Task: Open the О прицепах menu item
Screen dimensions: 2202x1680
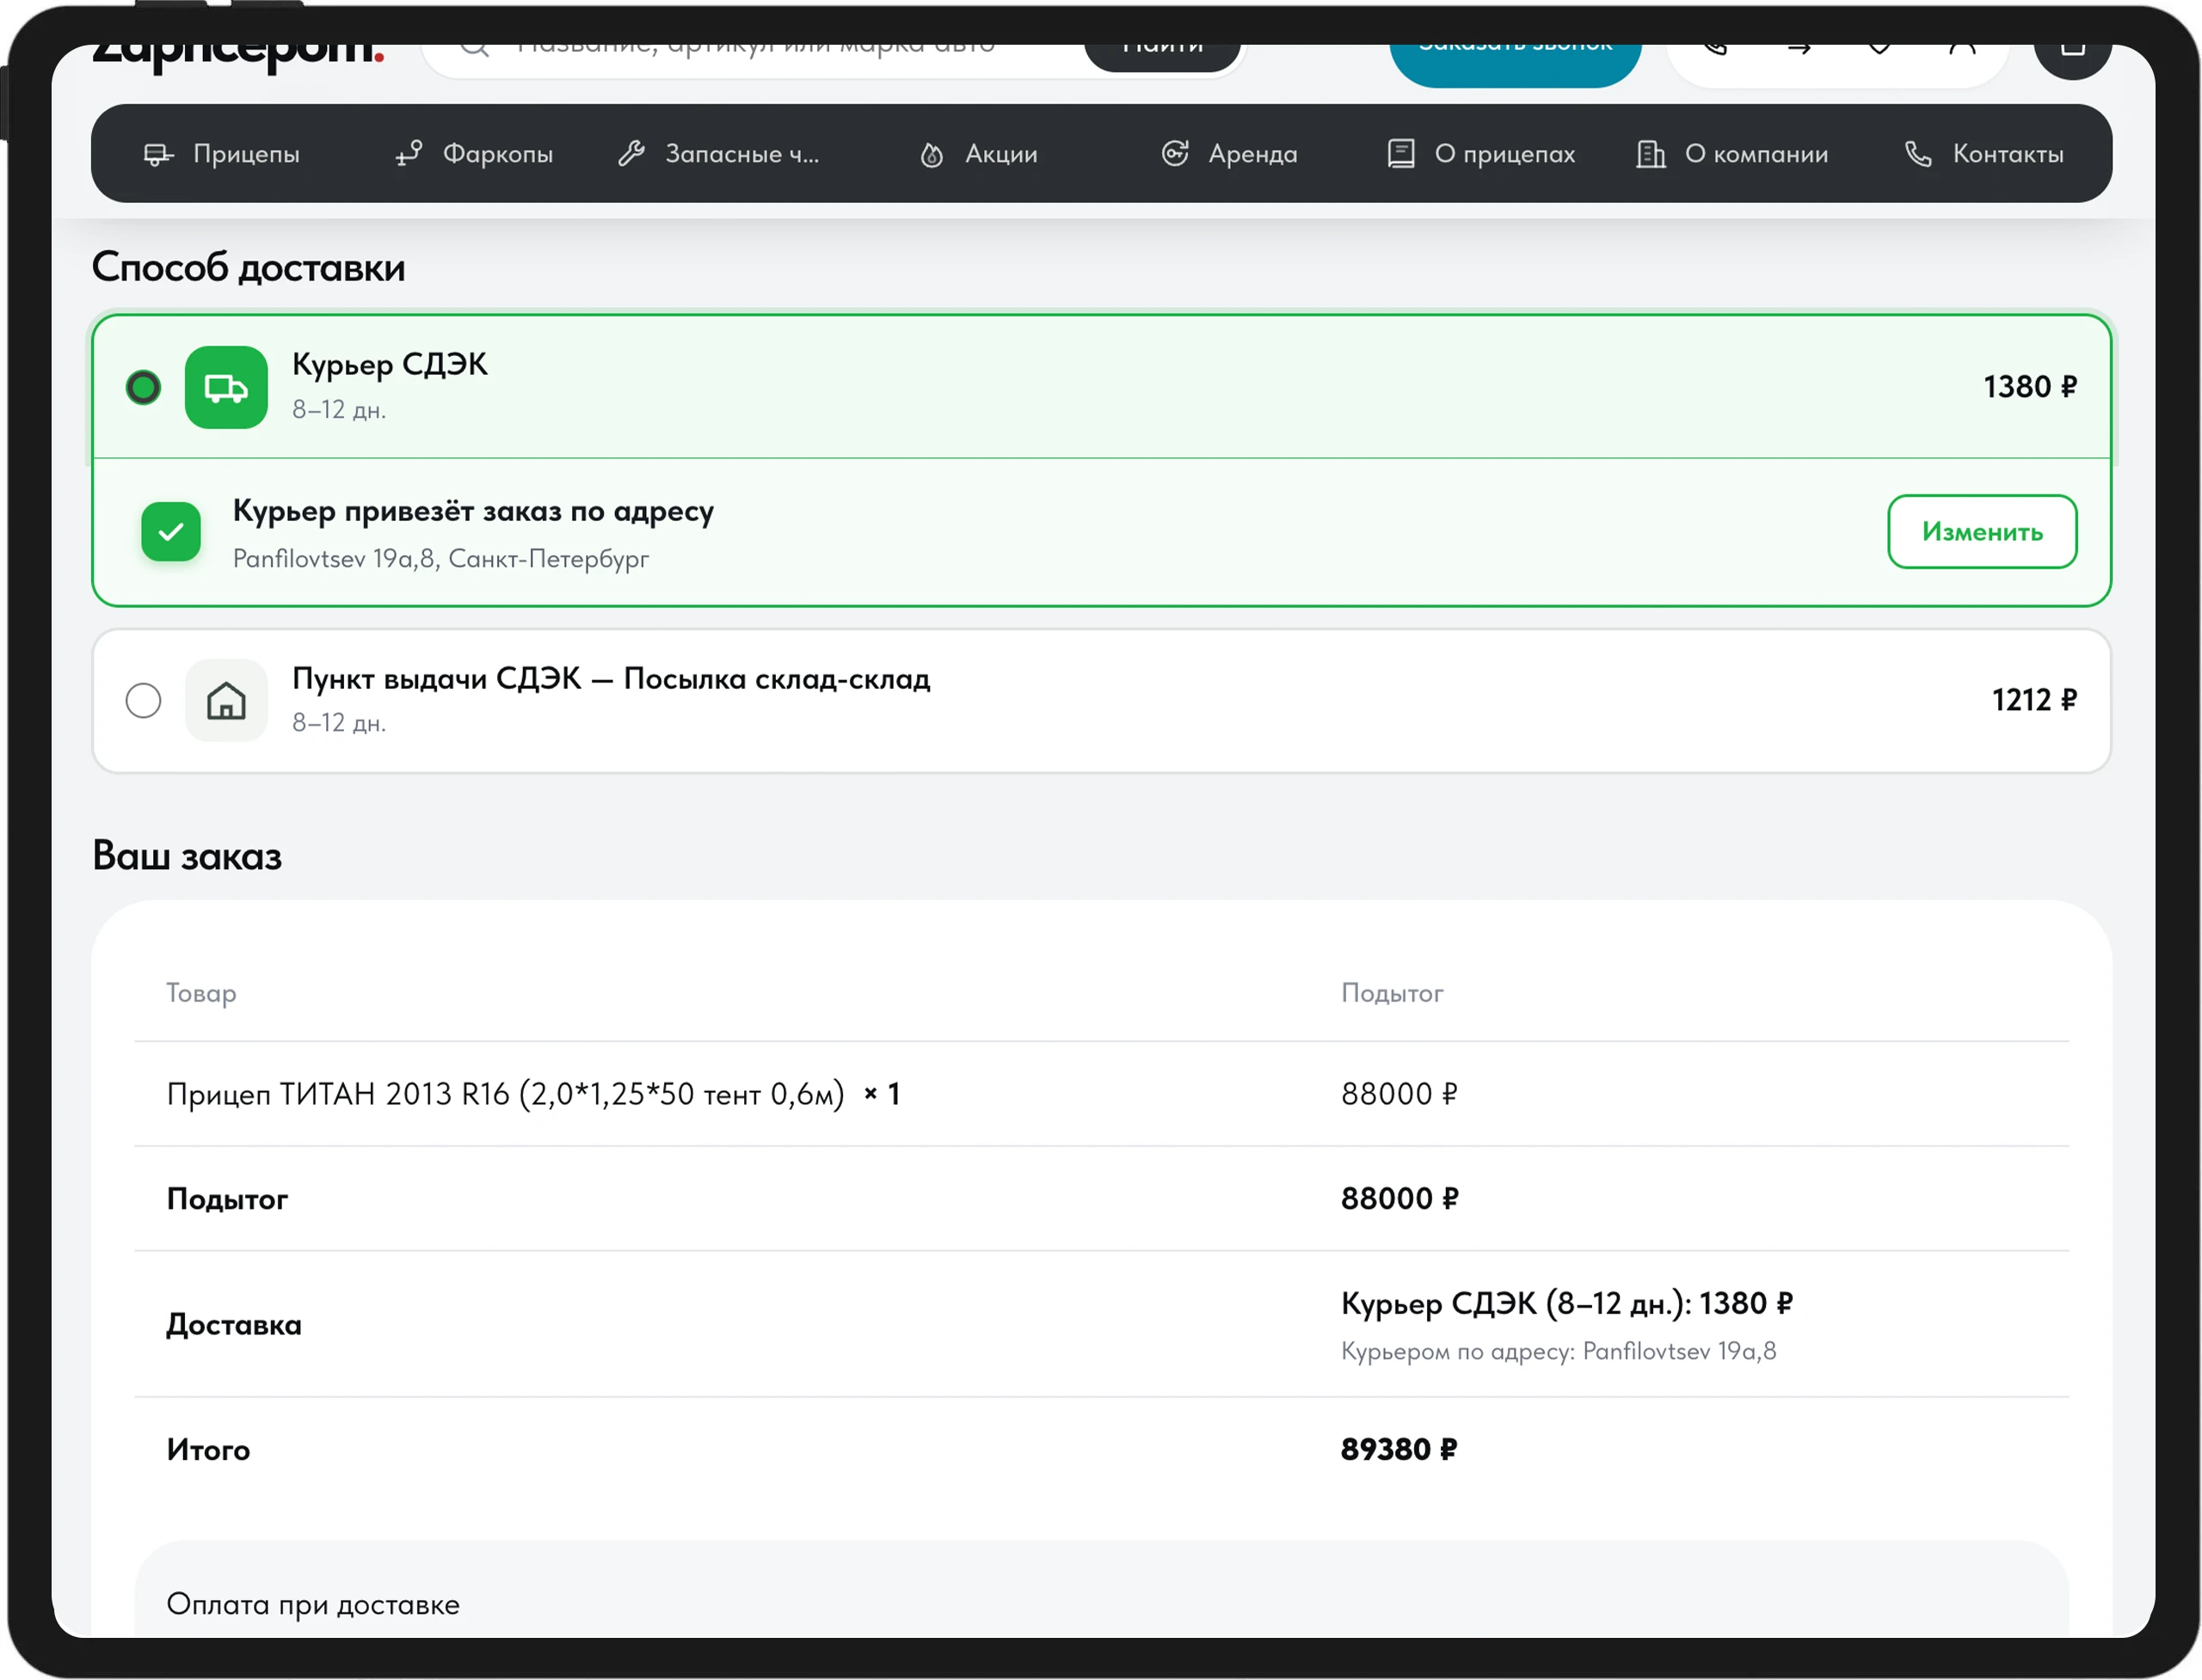Action: [x=1480, y=154]
